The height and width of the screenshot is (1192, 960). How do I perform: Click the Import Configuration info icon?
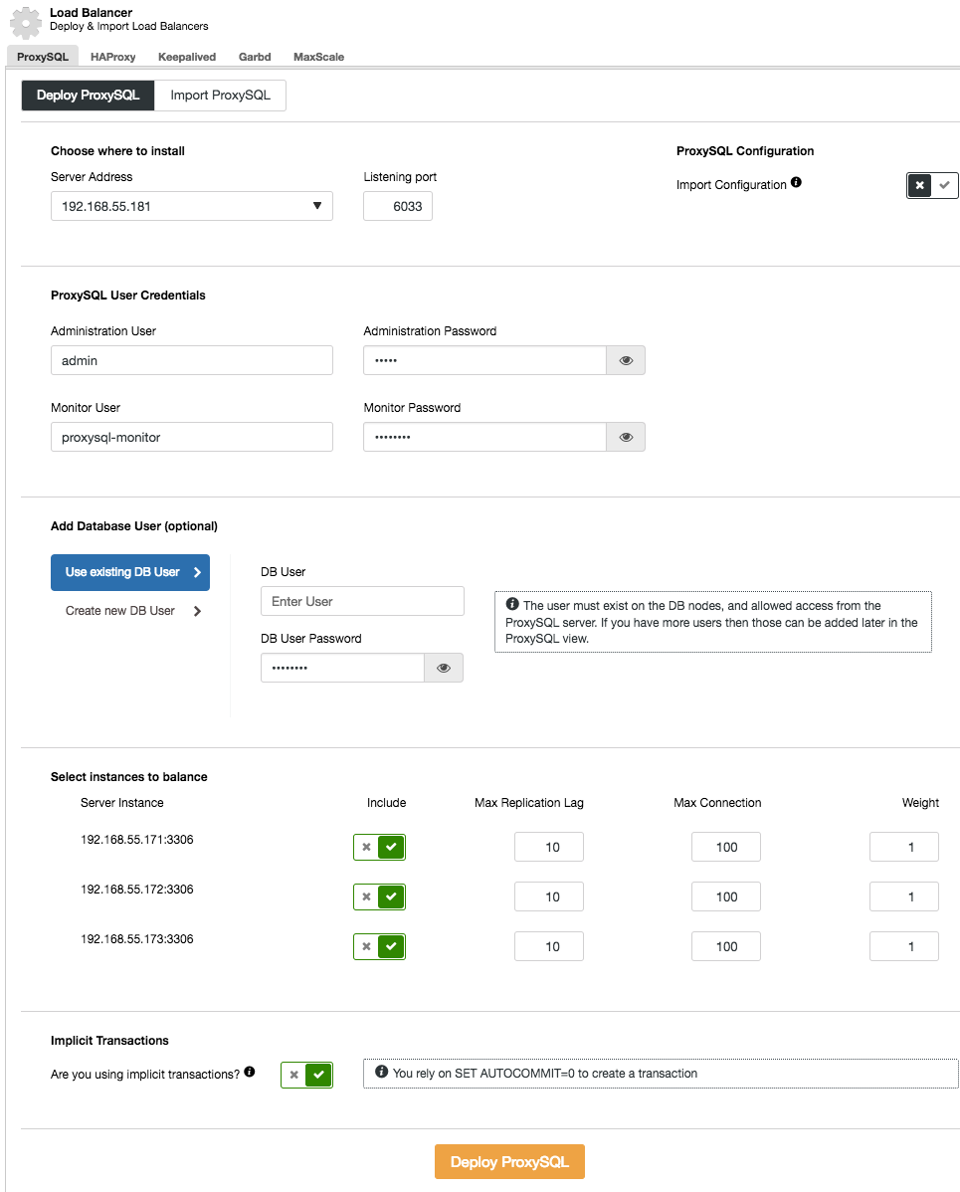796,182
